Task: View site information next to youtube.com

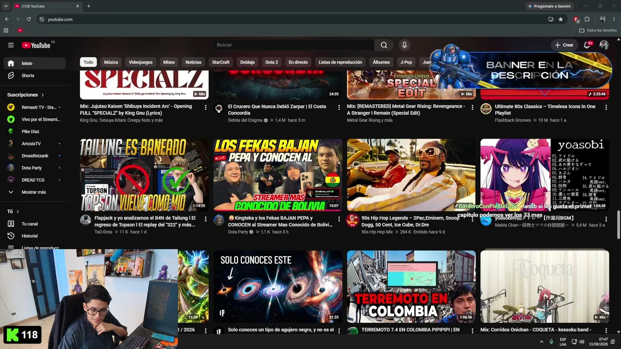Action: tap(42, 19)
